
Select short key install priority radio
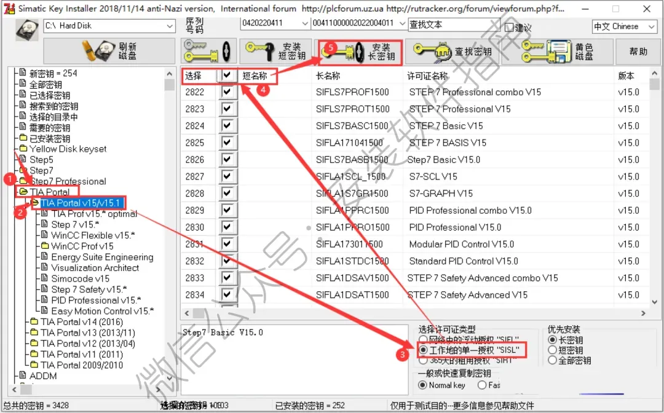pyautogui.click(x=552, y=350)
